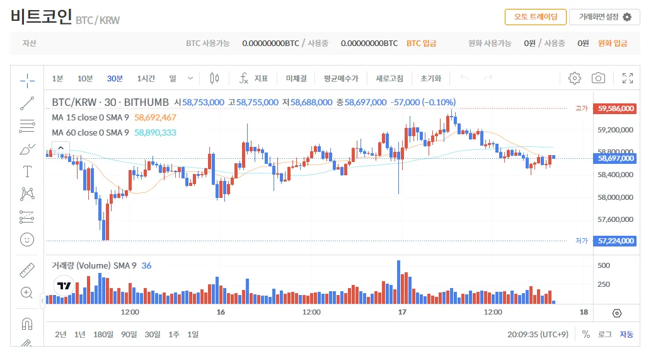
Task: Set the range to 90일
Action: [129, 335]
